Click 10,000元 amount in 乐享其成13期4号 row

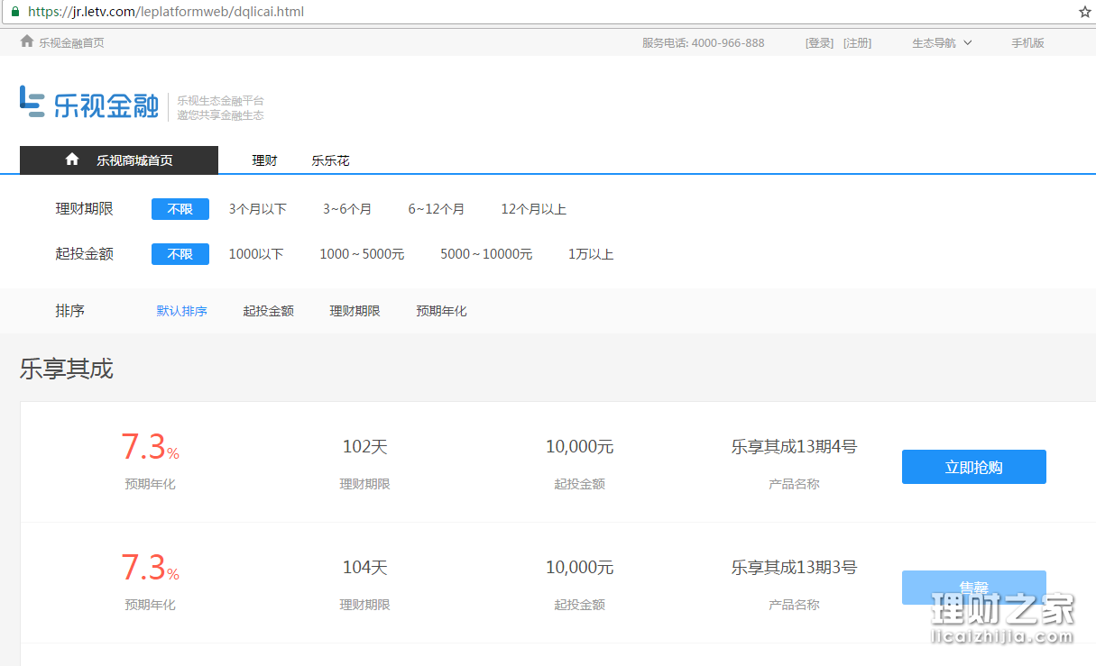tap(579, 446)
